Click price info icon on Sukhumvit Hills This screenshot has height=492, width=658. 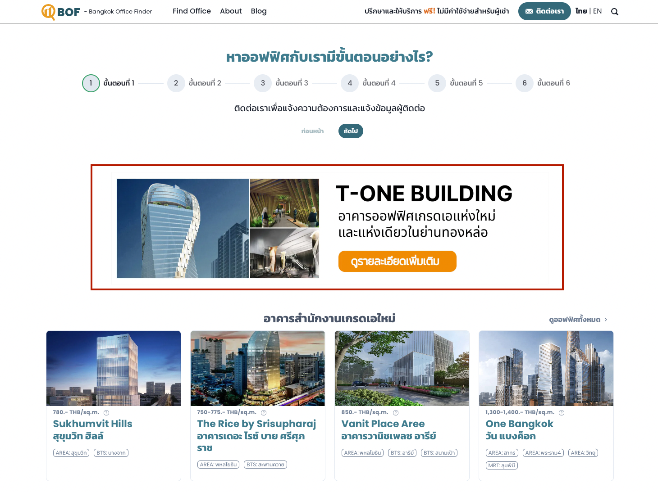[106, 412]
